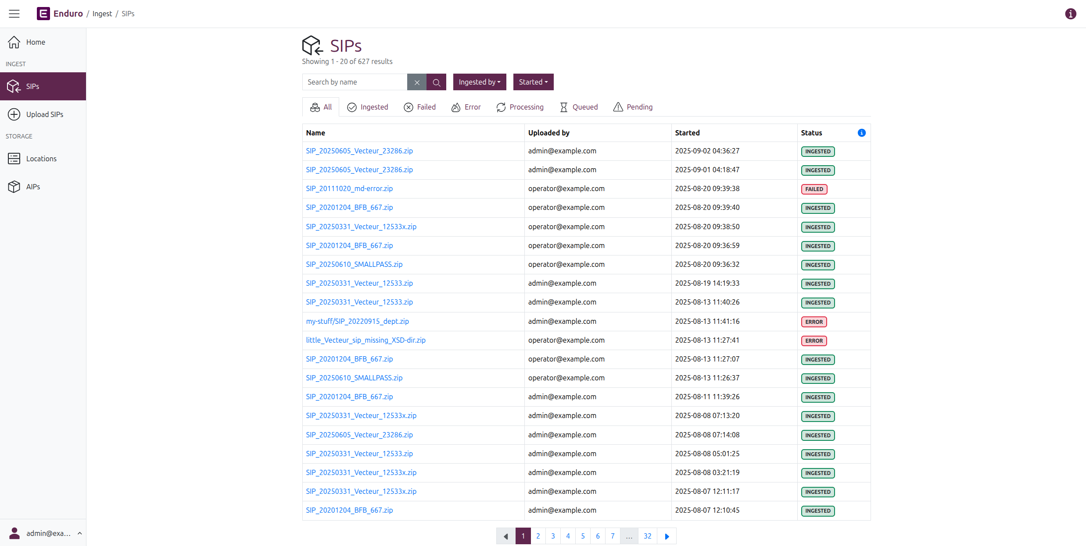Open the Started date filter dropdown
This screenshot has width=1086, height=546.
coord(533,82)
